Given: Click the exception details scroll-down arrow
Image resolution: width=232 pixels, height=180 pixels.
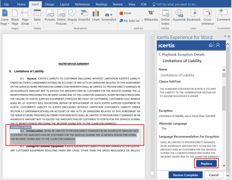Looking at the screenshot, I should pos(224,165).
